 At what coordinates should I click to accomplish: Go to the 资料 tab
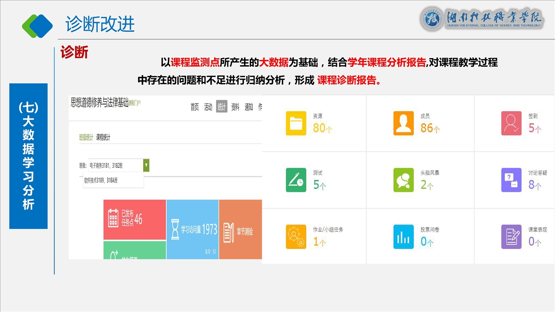coord(235,107)
